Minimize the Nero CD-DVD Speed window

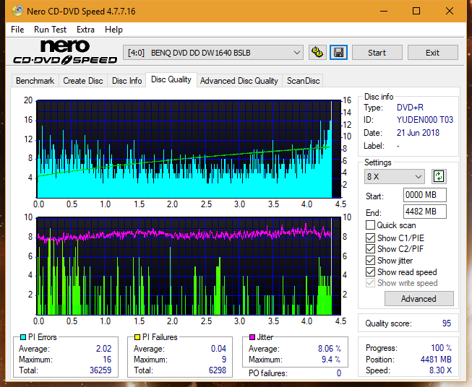click(384, 11)
